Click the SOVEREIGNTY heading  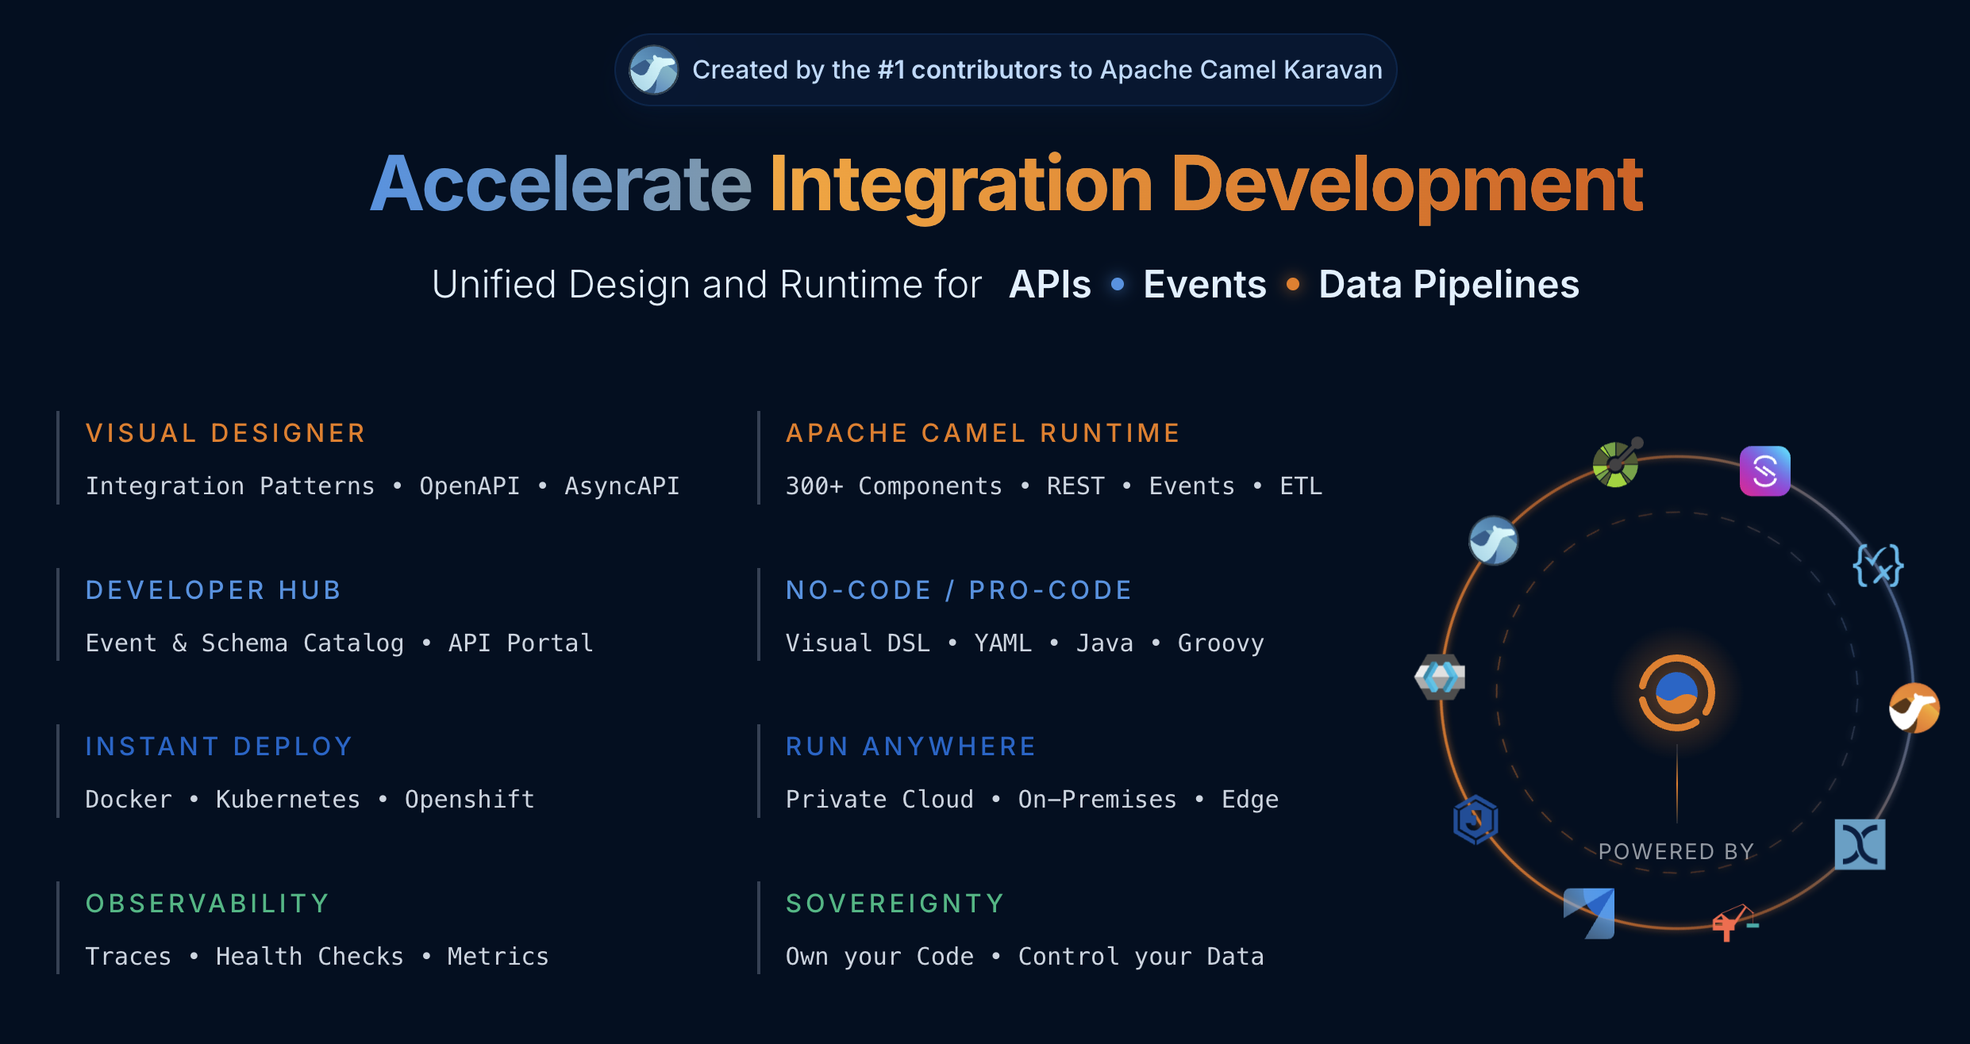pyautogui.click(x=895, y=904)
